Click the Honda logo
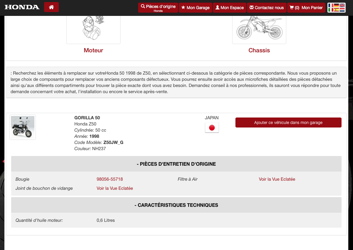Image resolution: width=353 pixels, height=250 pixels. pyautogui.click(x=22, y=7)
